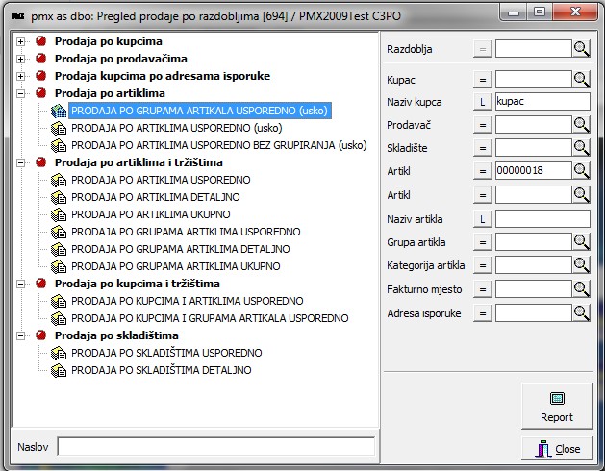
Task: Open lookup magnifier for Kupac field
Action: click(582, 80)
